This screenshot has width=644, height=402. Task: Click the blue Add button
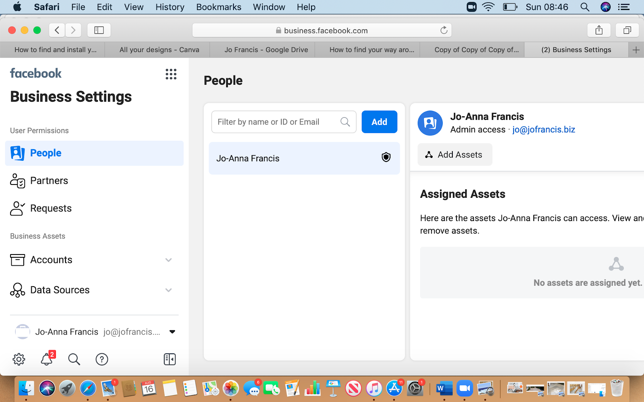pos(379,122)
